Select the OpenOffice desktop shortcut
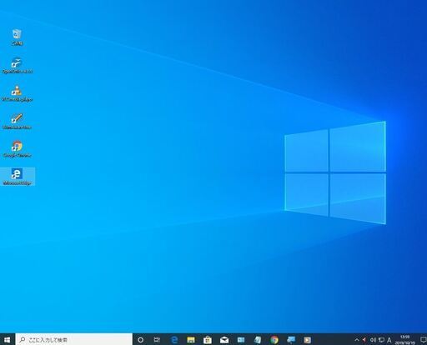The height and width of the screenshot is (345, 427). point(17,66)
